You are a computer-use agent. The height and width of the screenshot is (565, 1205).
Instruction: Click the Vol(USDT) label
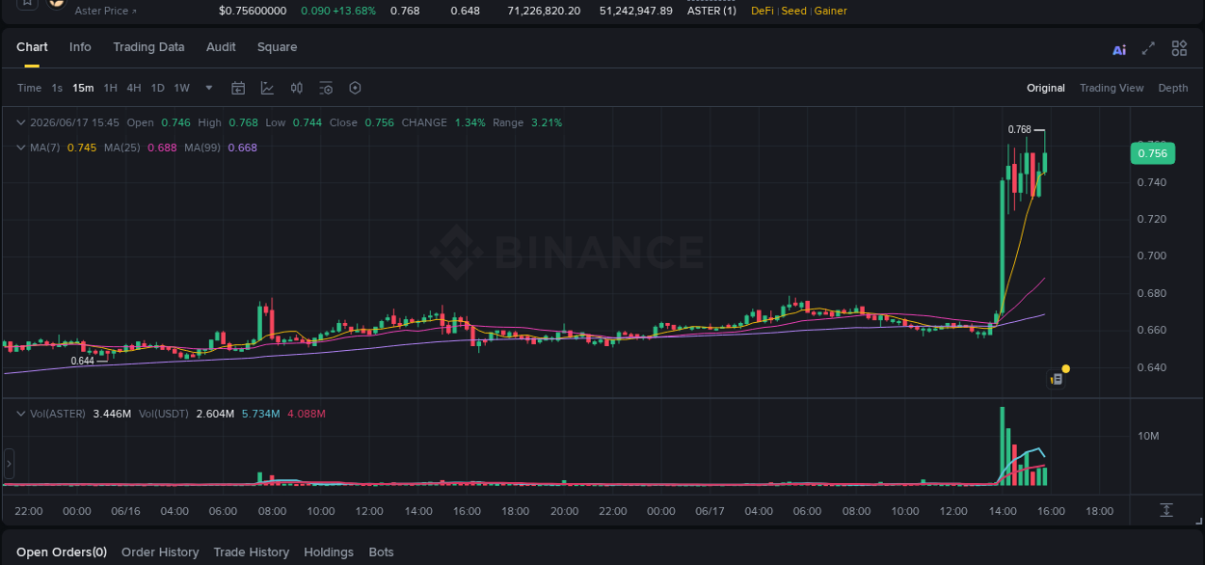click(x=163, y=414)
